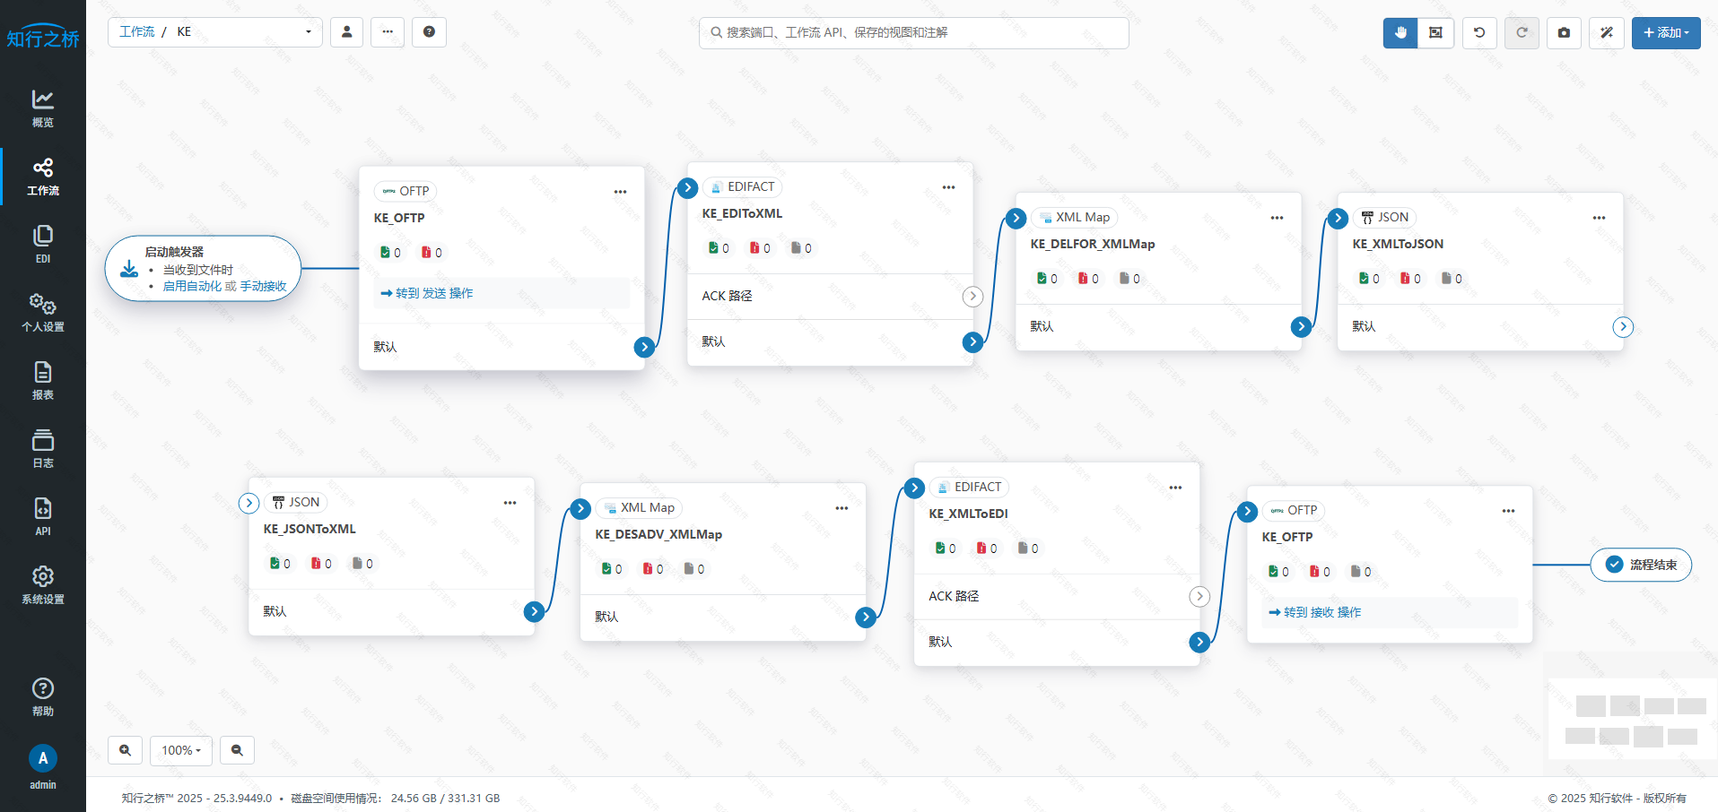This screenshot has width=1718, height=812.
Task: Click the JSON tag on KE_JSONToXML
Action: click(296, 502)
